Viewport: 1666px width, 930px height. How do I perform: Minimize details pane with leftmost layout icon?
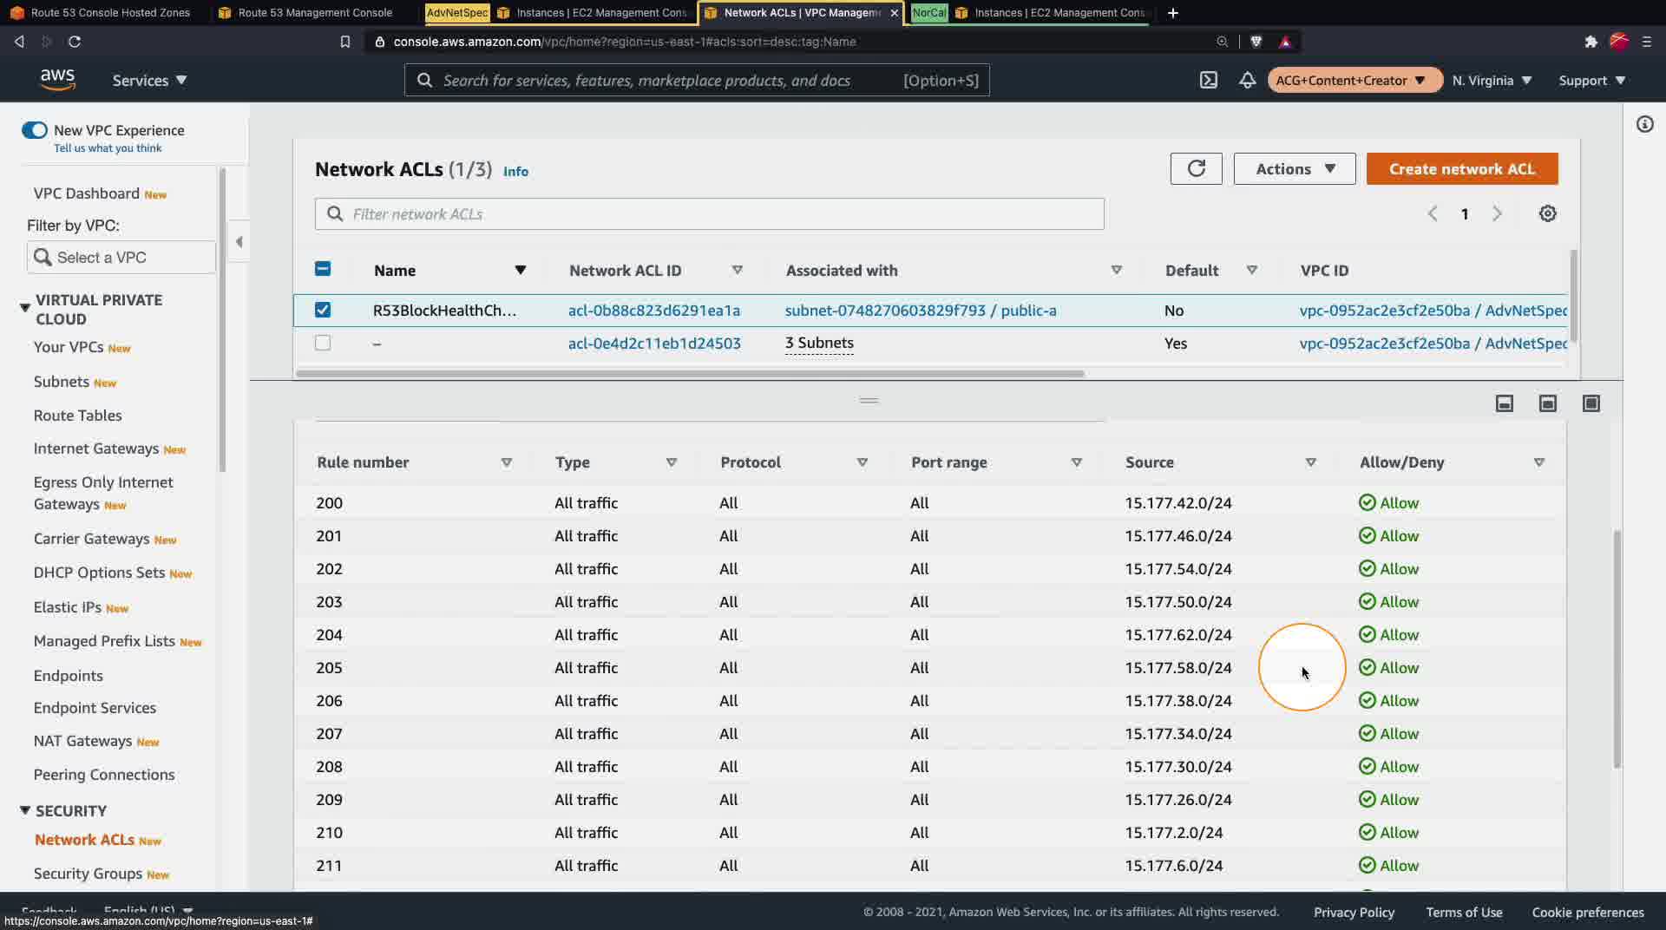coord(1504,403)
